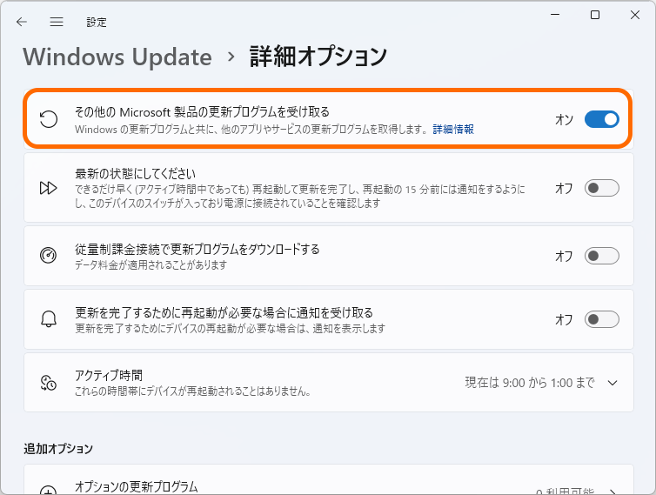
Task: Expand the アクティブ時間 chevron
Action: point(612,383)
